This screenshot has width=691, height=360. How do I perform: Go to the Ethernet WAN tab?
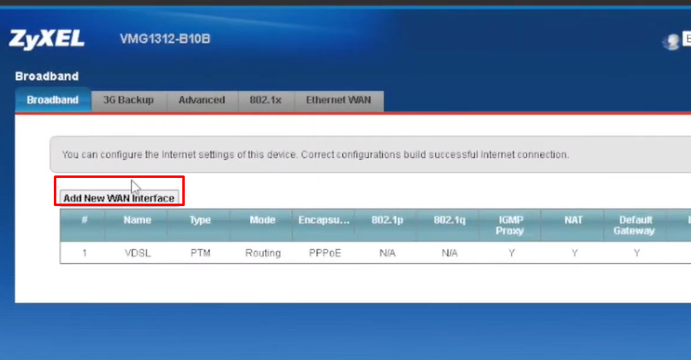pos(338,100)
